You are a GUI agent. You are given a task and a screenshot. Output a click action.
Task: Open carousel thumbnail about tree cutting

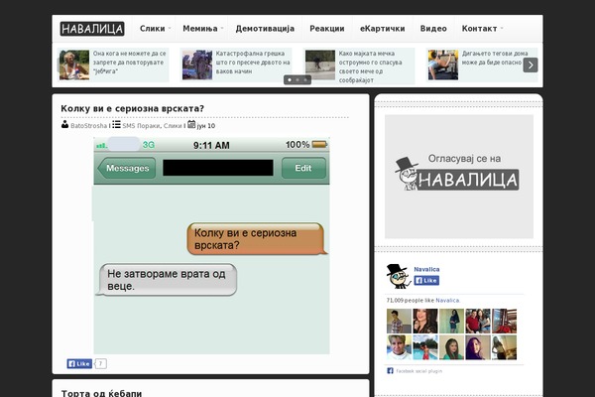197,65
